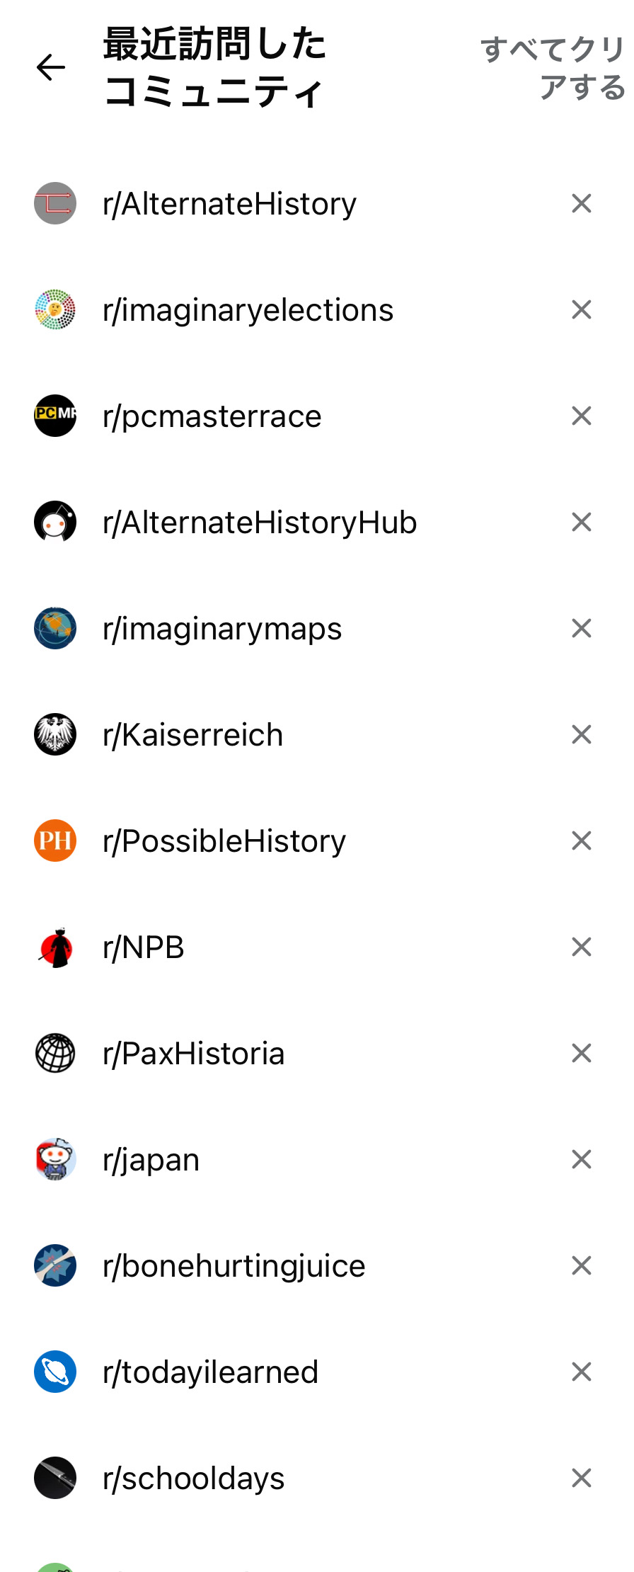This screenshot has height=1572, width=634.
Task: Remove r/Kaiserreich from recent list
Action: click(x=582, y=735)
